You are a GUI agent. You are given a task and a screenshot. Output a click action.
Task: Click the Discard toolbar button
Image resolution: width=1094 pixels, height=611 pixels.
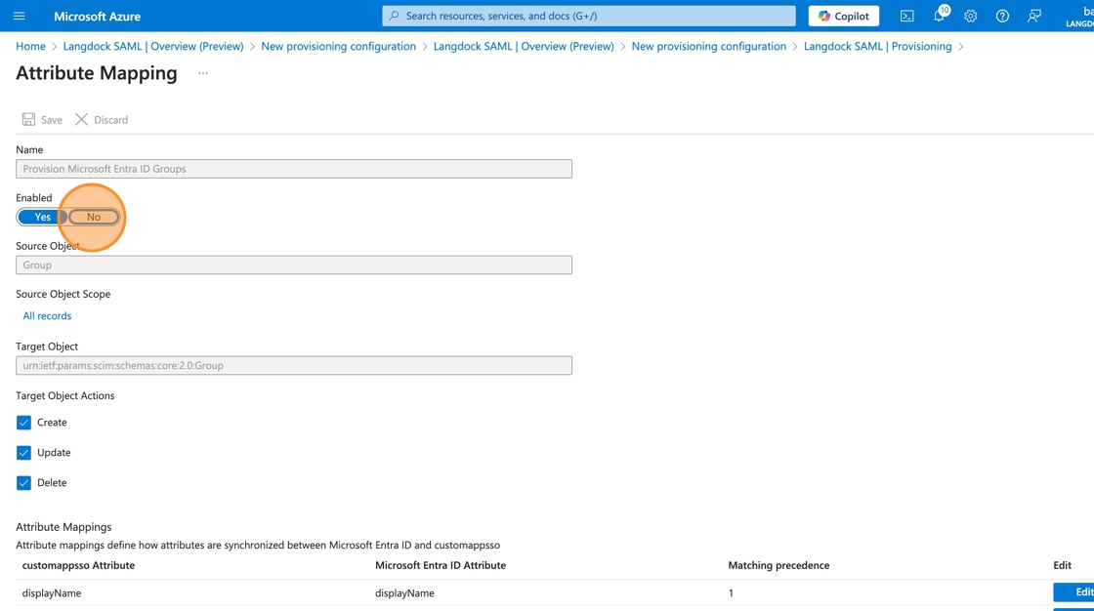tap(102, 119)
